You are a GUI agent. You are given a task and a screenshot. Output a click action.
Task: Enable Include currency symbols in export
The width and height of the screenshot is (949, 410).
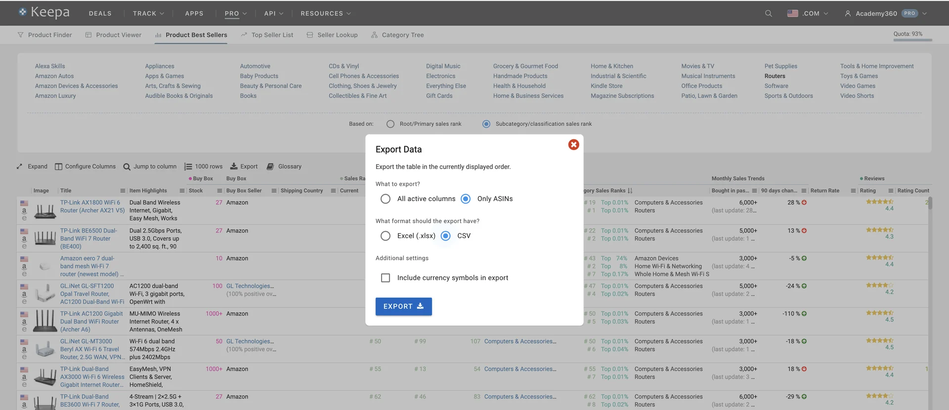click(x=386, y=278)
